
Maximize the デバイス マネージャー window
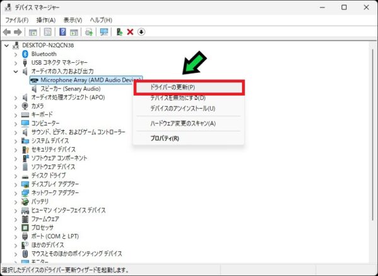(344, 8)
